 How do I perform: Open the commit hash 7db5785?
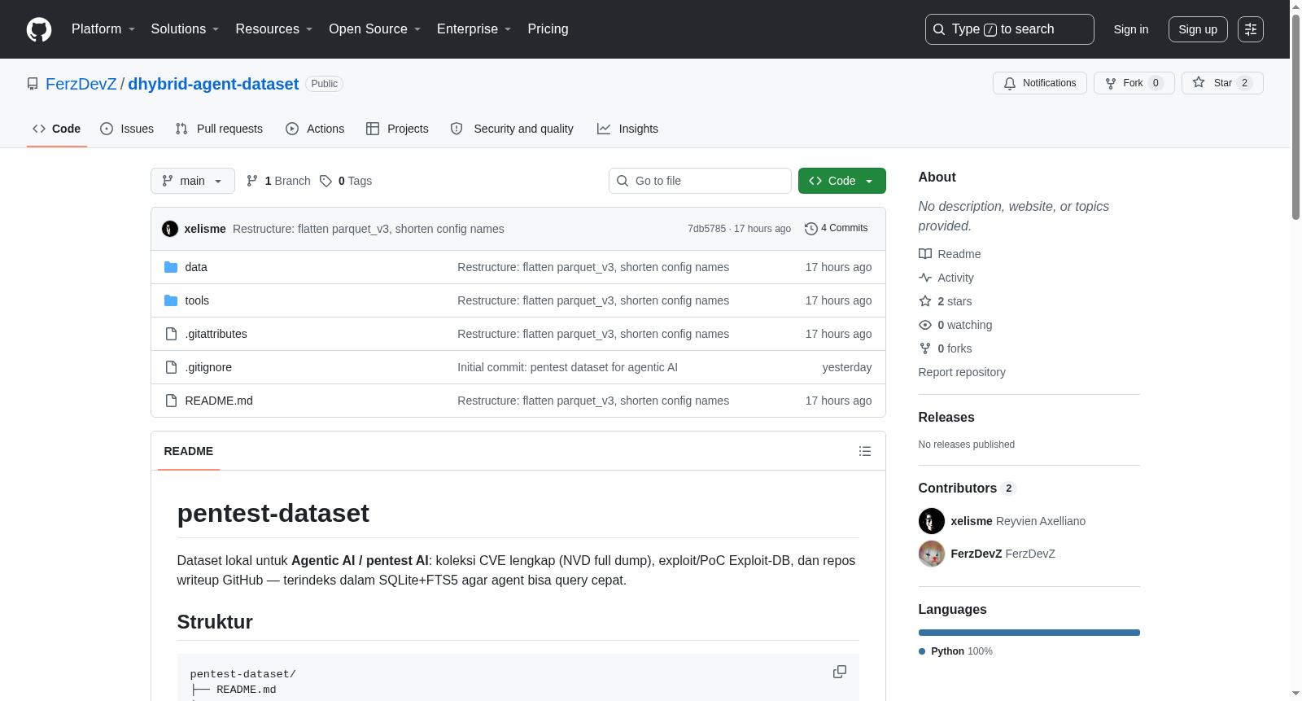point(706,229)
